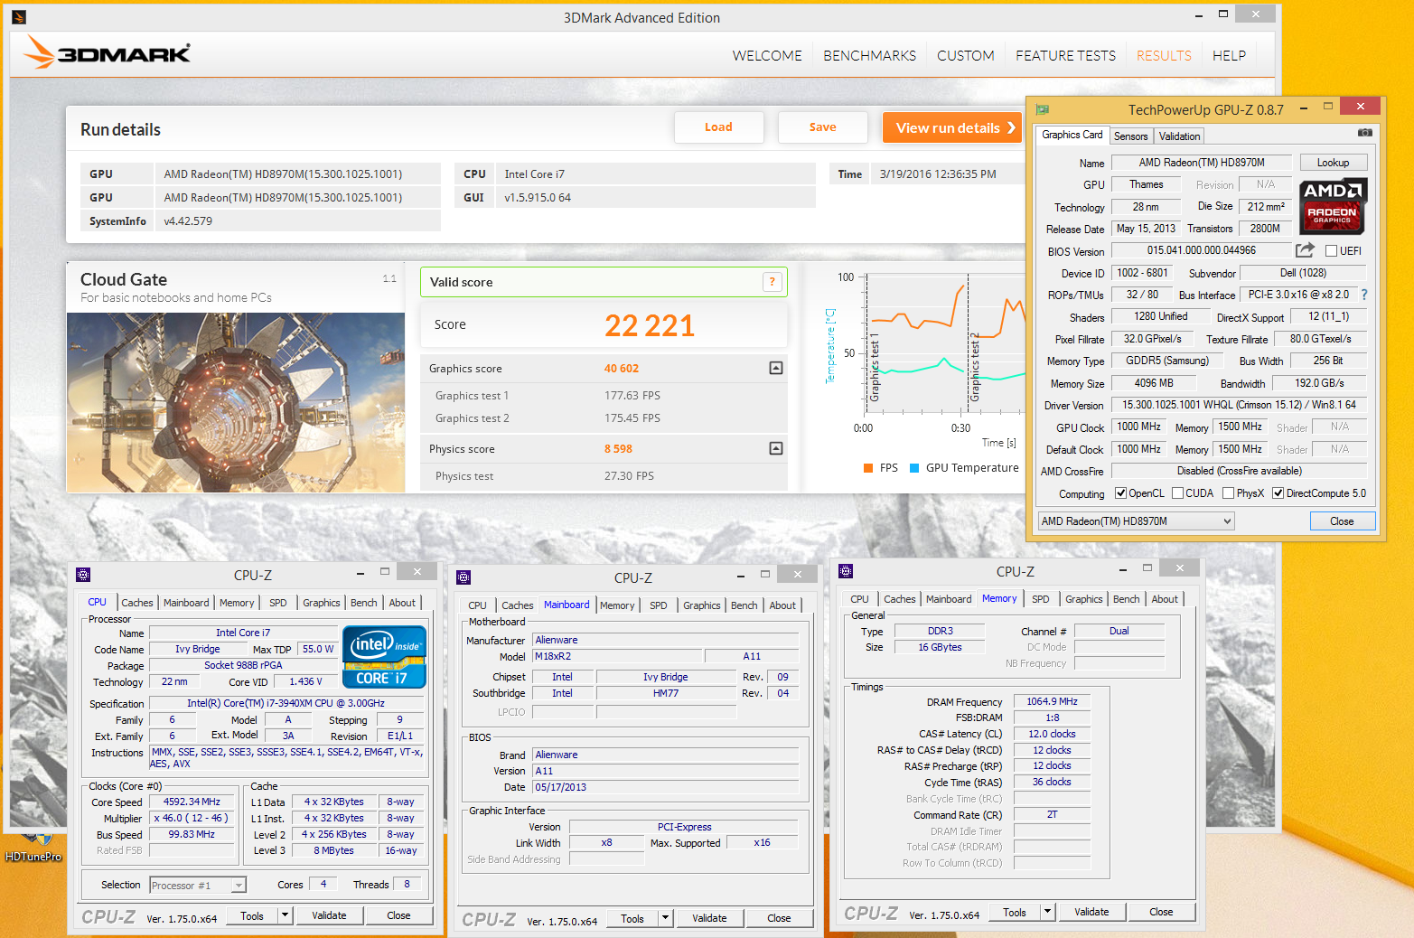Click the icon of the CPU-Z CPU window

pyautogui.click(x=83, y=575)
